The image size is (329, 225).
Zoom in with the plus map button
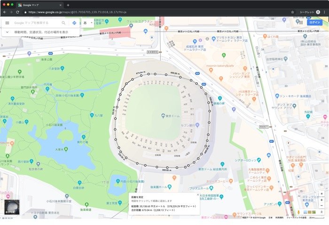tap(321, 200)
